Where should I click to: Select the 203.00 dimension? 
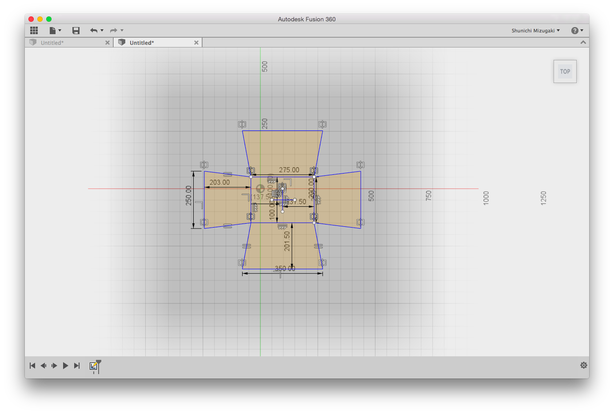[220, 182]
